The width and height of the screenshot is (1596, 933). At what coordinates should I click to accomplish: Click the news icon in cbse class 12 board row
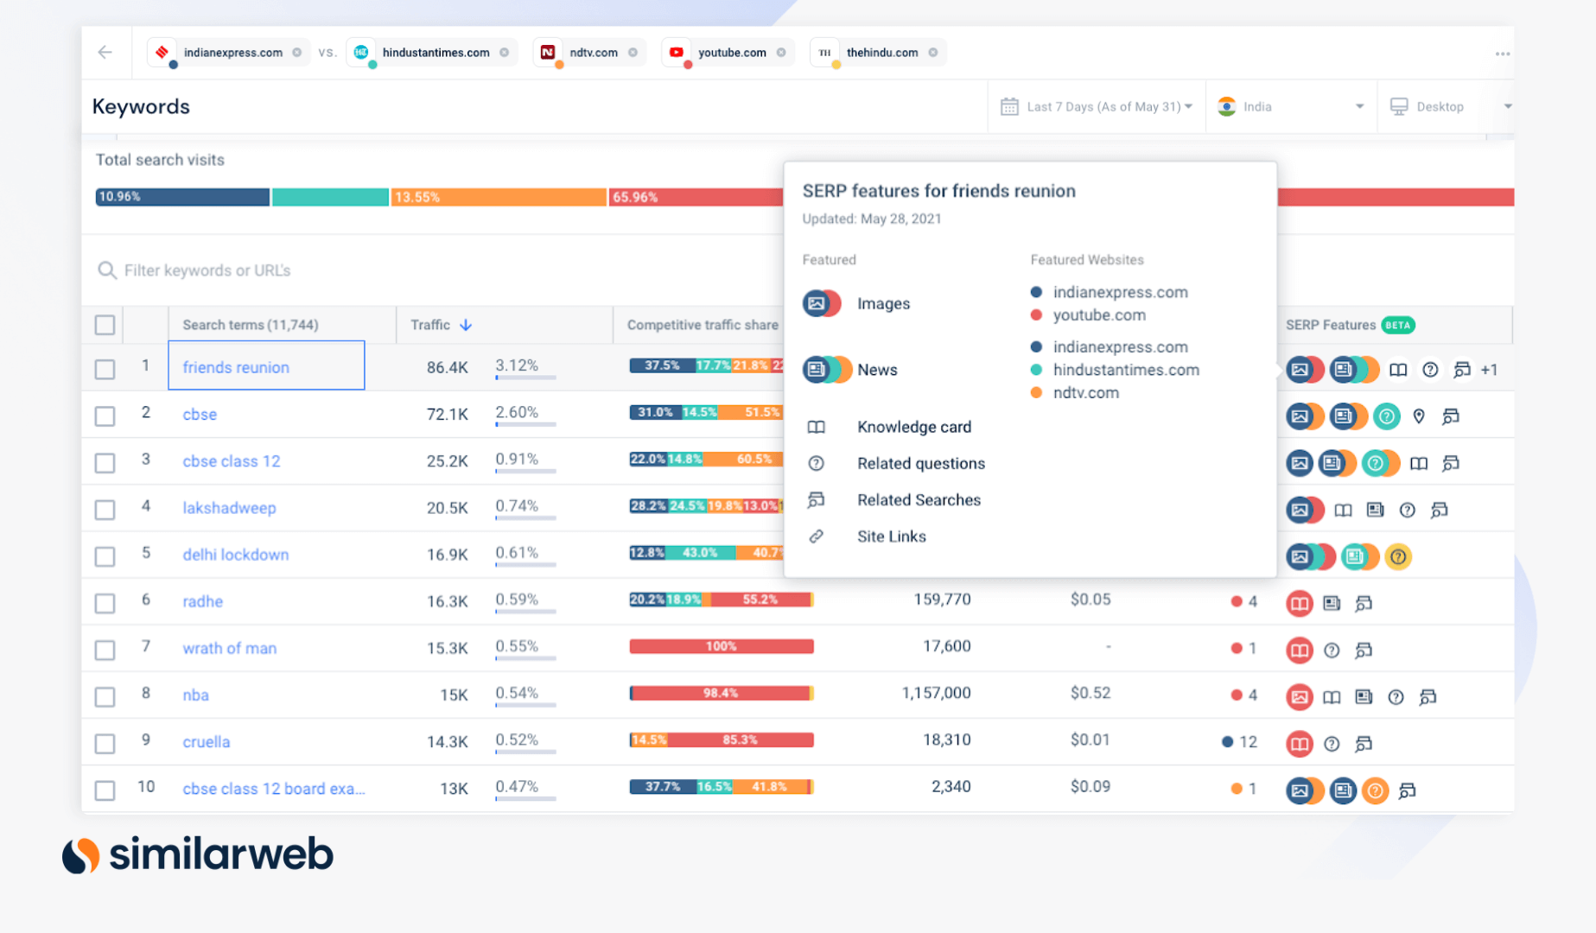pos(1343,790)
